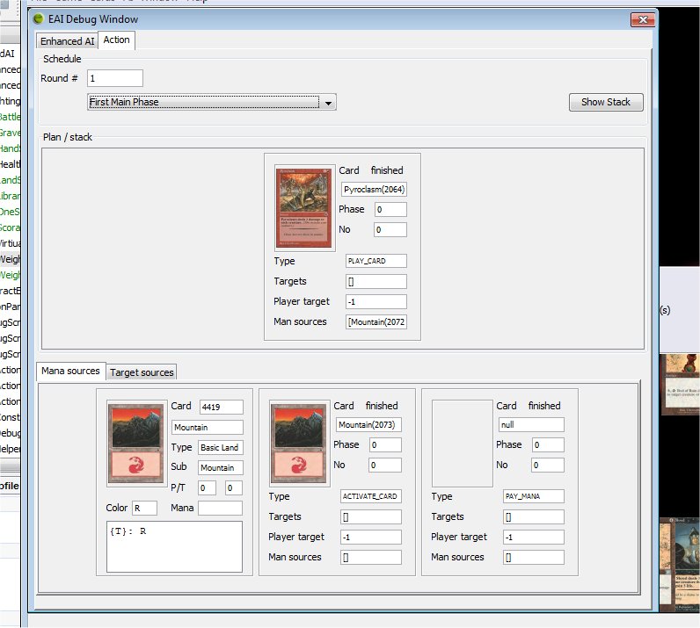700x628 pixels.
Task: Switch to Target sources tab
Action: (142, 372)
